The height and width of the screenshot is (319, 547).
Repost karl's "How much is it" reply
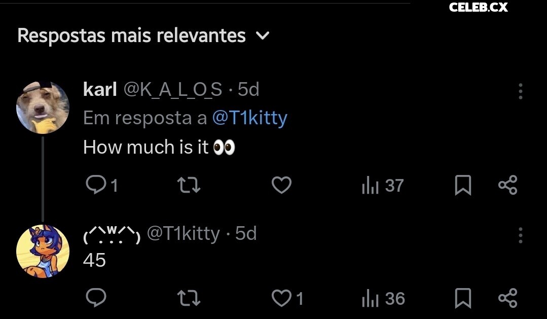[x=190, y=186]
